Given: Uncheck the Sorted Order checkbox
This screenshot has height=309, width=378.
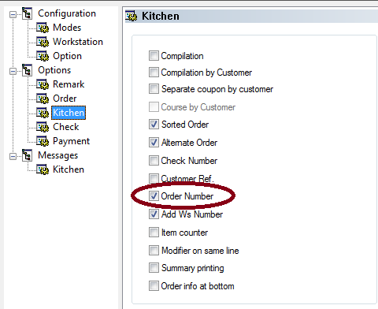Looking at the screenshot, I should pyautogui.click(x=154, y=125).
